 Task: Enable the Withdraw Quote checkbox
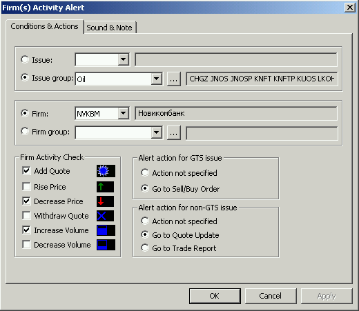[x=26, y=215]
